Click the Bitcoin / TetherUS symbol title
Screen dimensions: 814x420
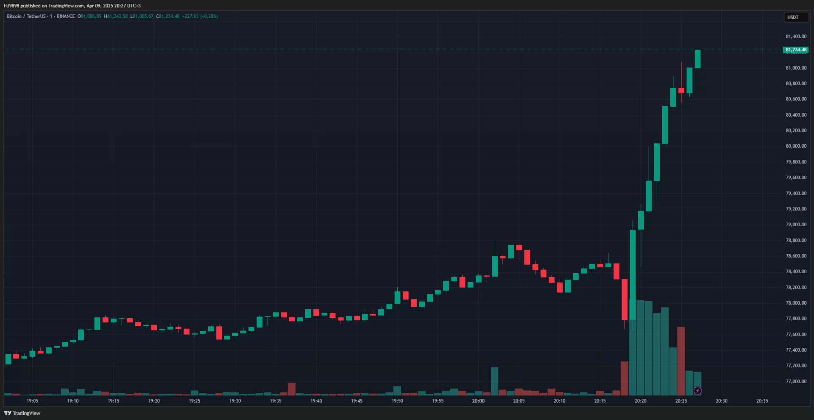[26, 16]
